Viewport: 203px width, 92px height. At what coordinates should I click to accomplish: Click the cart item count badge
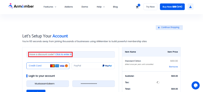(x=139, y=5)
